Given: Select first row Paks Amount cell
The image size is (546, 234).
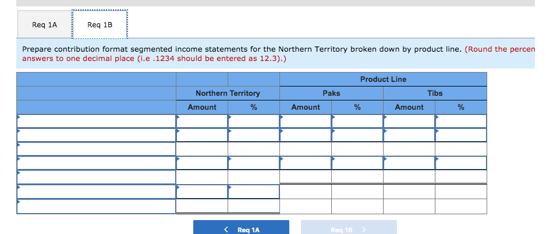Looking at the screenshot, I should [306, 121].
